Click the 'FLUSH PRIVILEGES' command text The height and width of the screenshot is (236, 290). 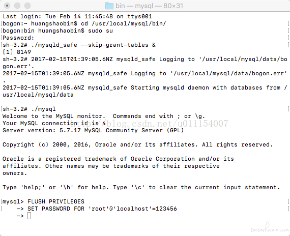(x=56, y=201)
